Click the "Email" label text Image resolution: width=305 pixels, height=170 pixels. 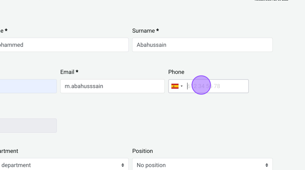pos(67,72)
